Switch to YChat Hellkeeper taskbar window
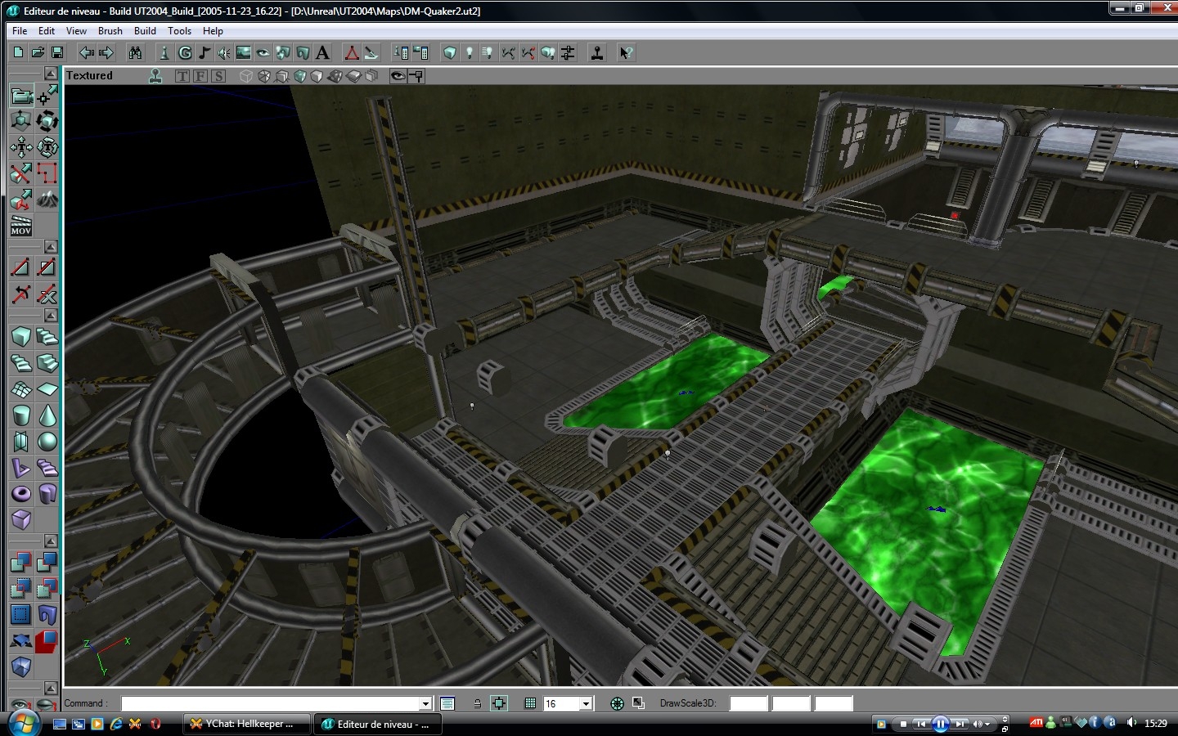 click(245, 724)
